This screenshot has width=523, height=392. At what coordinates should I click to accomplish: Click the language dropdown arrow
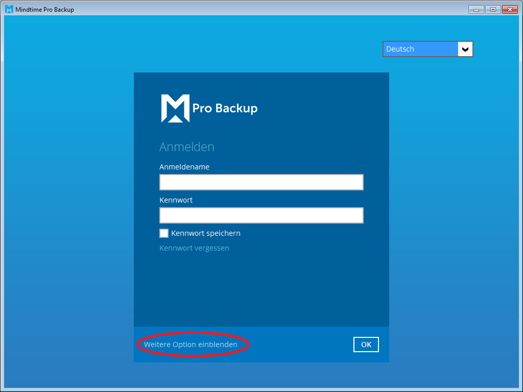pyautogui.click(x=465, y=49)
